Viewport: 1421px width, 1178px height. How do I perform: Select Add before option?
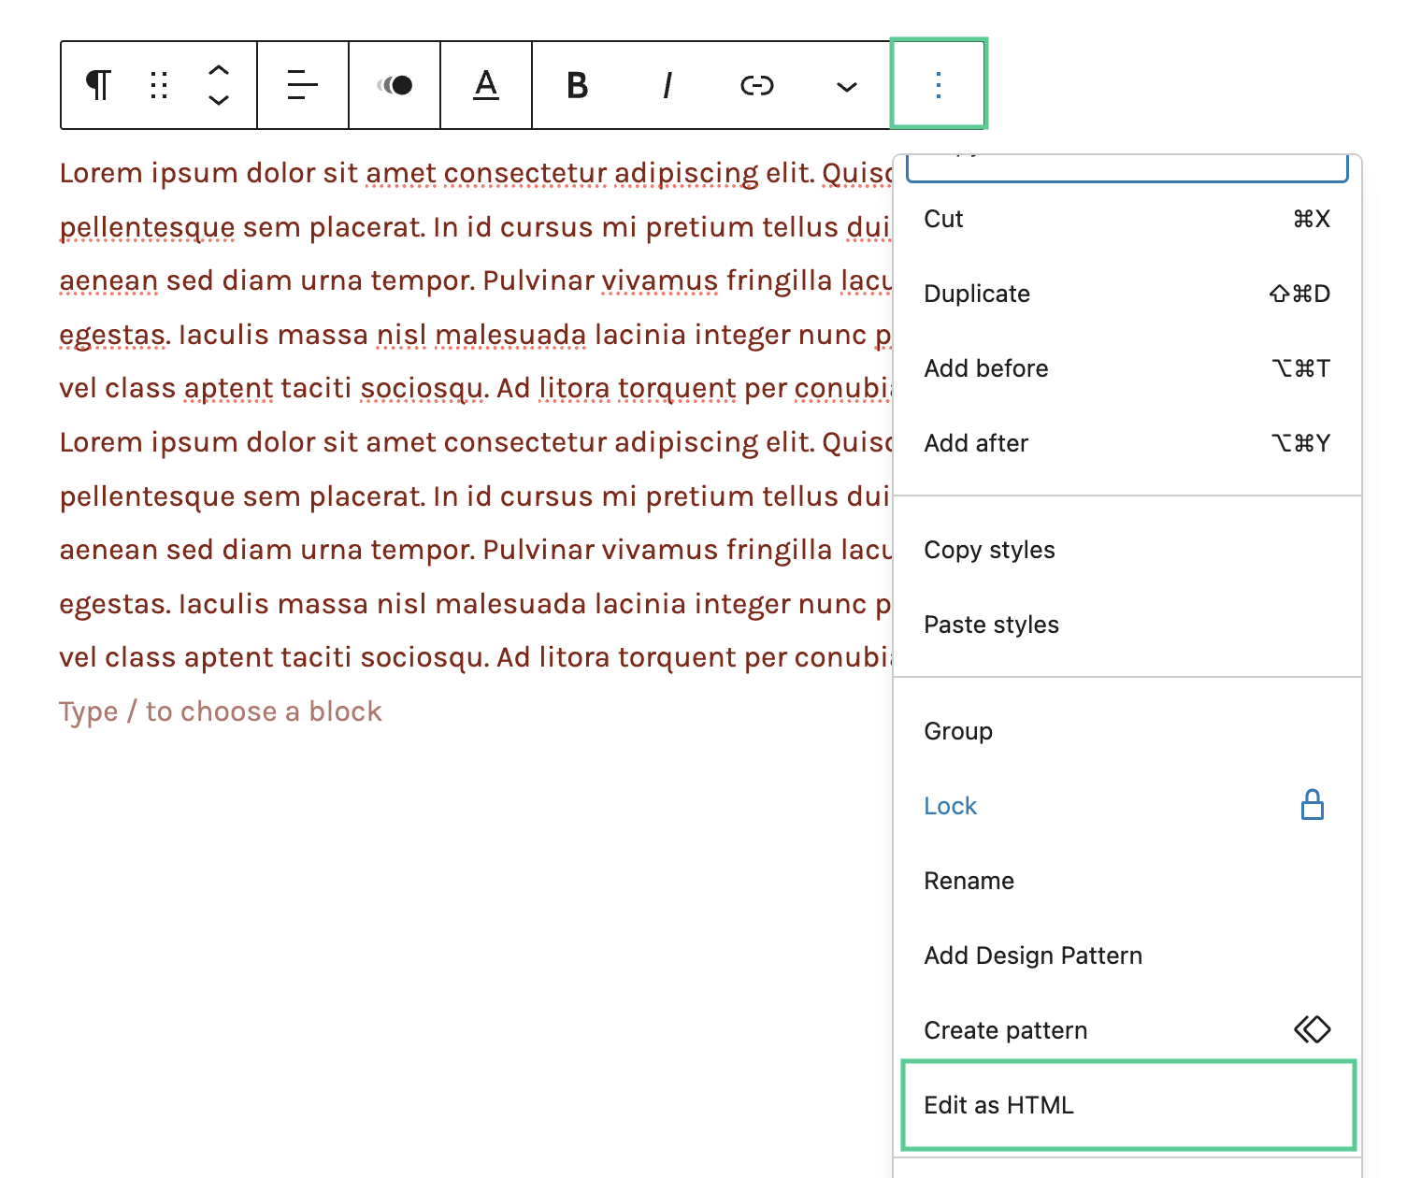click(1127, 368)
